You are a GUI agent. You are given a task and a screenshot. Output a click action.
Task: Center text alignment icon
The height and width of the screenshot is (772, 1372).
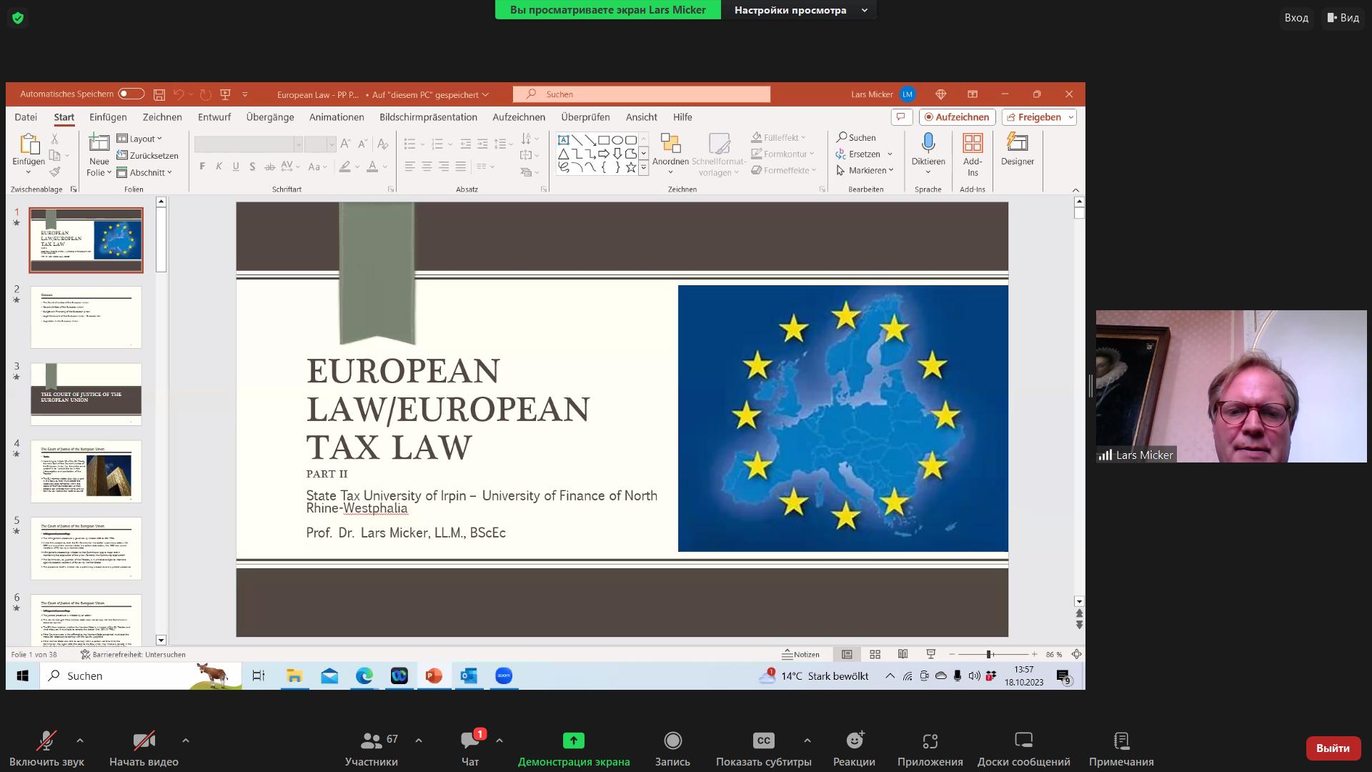427,167
